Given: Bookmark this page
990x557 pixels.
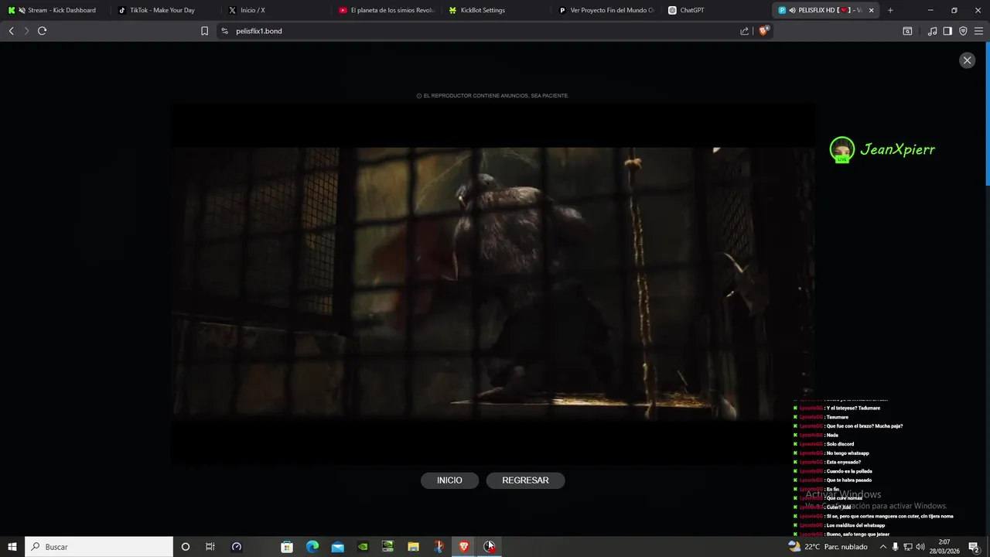Looking at the screenshot, I should point(204,31).
